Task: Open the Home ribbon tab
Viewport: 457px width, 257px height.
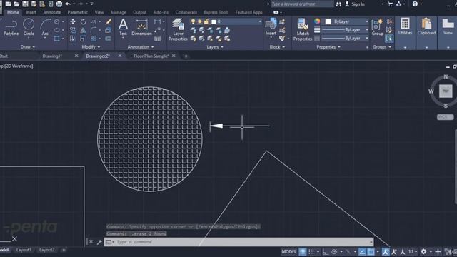Action: [13, 12]
